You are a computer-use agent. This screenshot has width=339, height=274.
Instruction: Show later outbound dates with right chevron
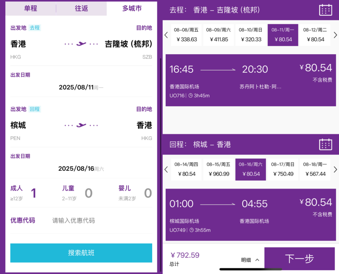[x=335, y=35]
